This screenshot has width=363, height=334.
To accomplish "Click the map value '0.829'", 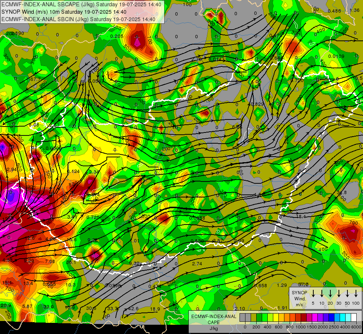I will [257, 104].
